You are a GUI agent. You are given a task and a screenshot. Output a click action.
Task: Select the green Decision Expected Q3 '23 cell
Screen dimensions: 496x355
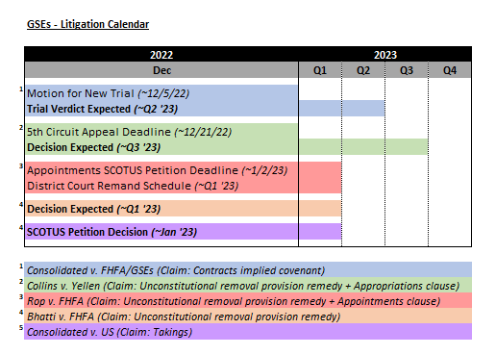[161, 147]
